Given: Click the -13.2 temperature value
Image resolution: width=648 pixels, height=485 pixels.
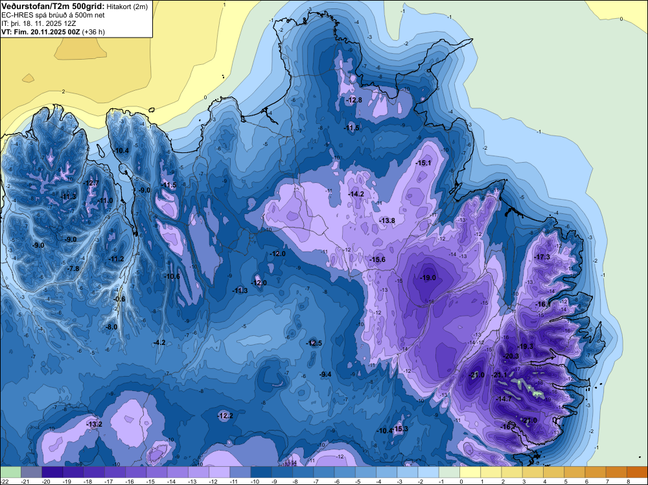Looking at the screenshot, I should pos(94,424).
